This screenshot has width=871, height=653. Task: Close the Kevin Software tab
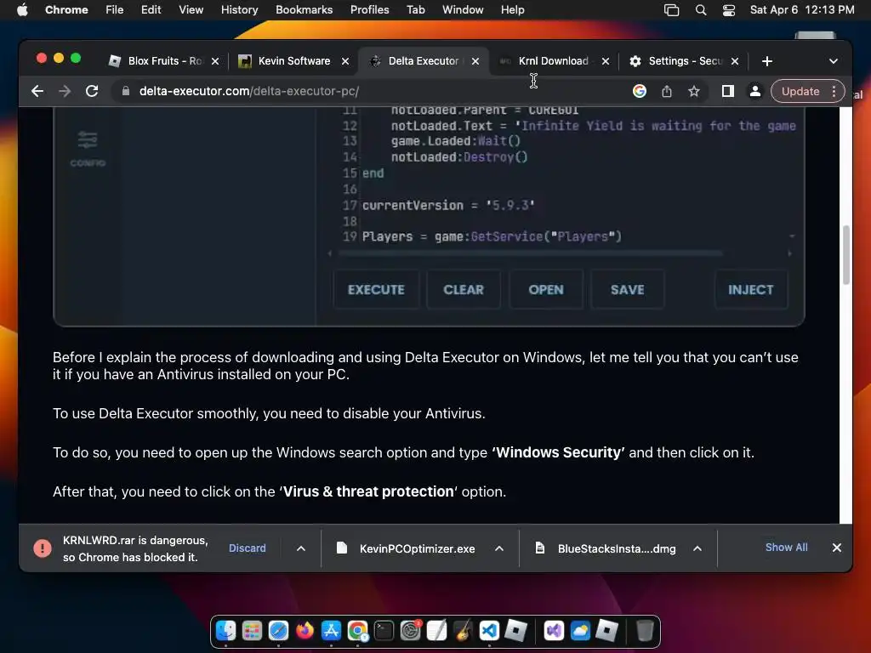(345, 61)
